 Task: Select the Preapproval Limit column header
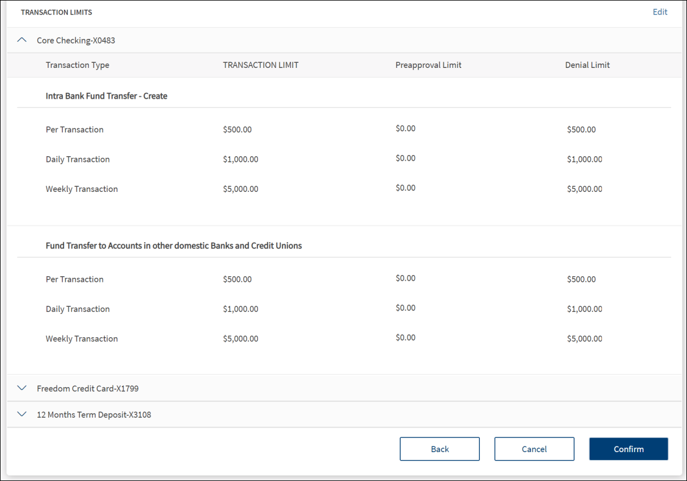point(428,65)
